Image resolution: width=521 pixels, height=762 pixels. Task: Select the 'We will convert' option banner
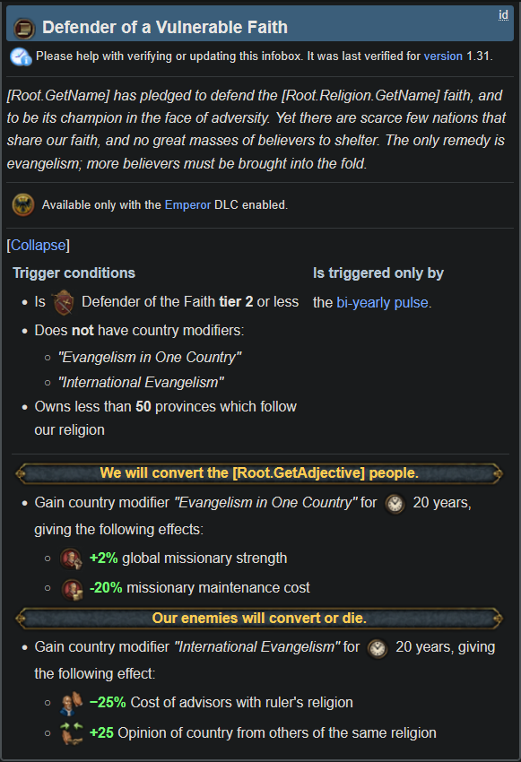click(259, 473)
